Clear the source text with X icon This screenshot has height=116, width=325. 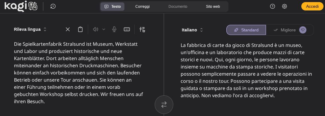click(x=68, y=29)
